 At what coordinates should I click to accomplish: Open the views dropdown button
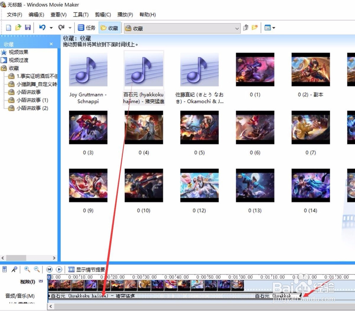[x=270, y=28]
